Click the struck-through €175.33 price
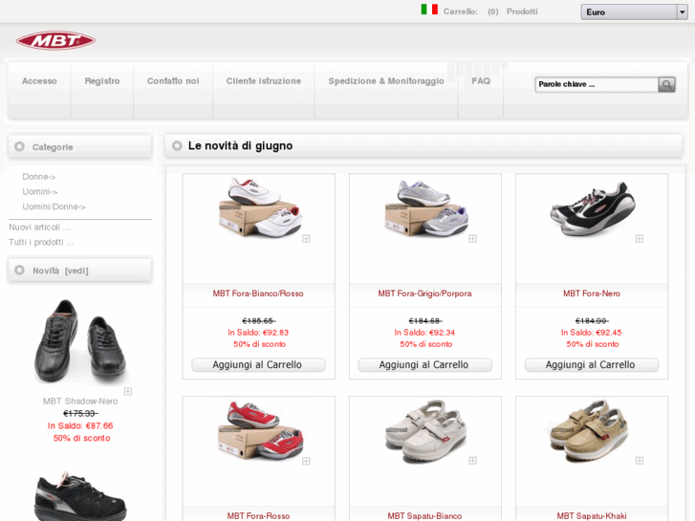Screen dimensions: 695x521 [x=80, y=414]
